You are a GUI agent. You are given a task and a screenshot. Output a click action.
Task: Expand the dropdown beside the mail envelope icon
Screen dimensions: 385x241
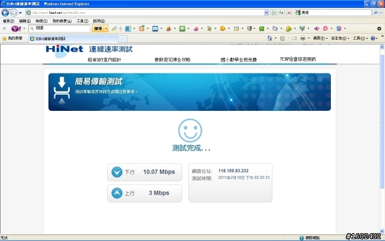click(x=161, y=28)
